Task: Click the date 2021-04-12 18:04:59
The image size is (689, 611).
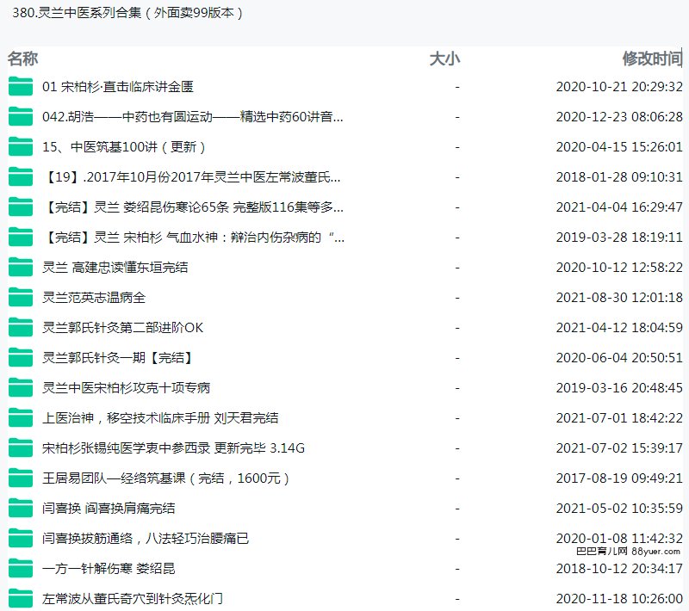Action: point(619,328)
